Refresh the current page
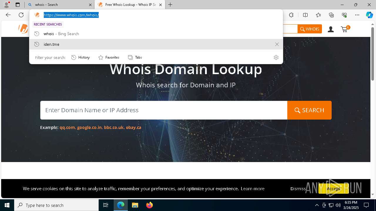 [21, 15]
